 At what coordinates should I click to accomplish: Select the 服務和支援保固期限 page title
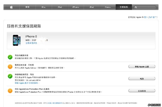click(24, 26)
